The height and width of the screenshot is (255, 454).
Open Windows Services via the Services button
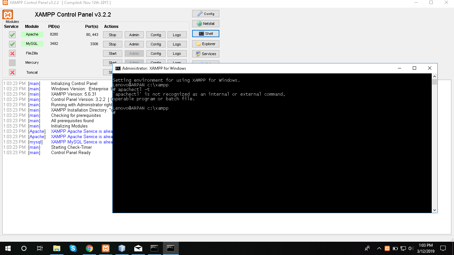click(x=205, y=53)
